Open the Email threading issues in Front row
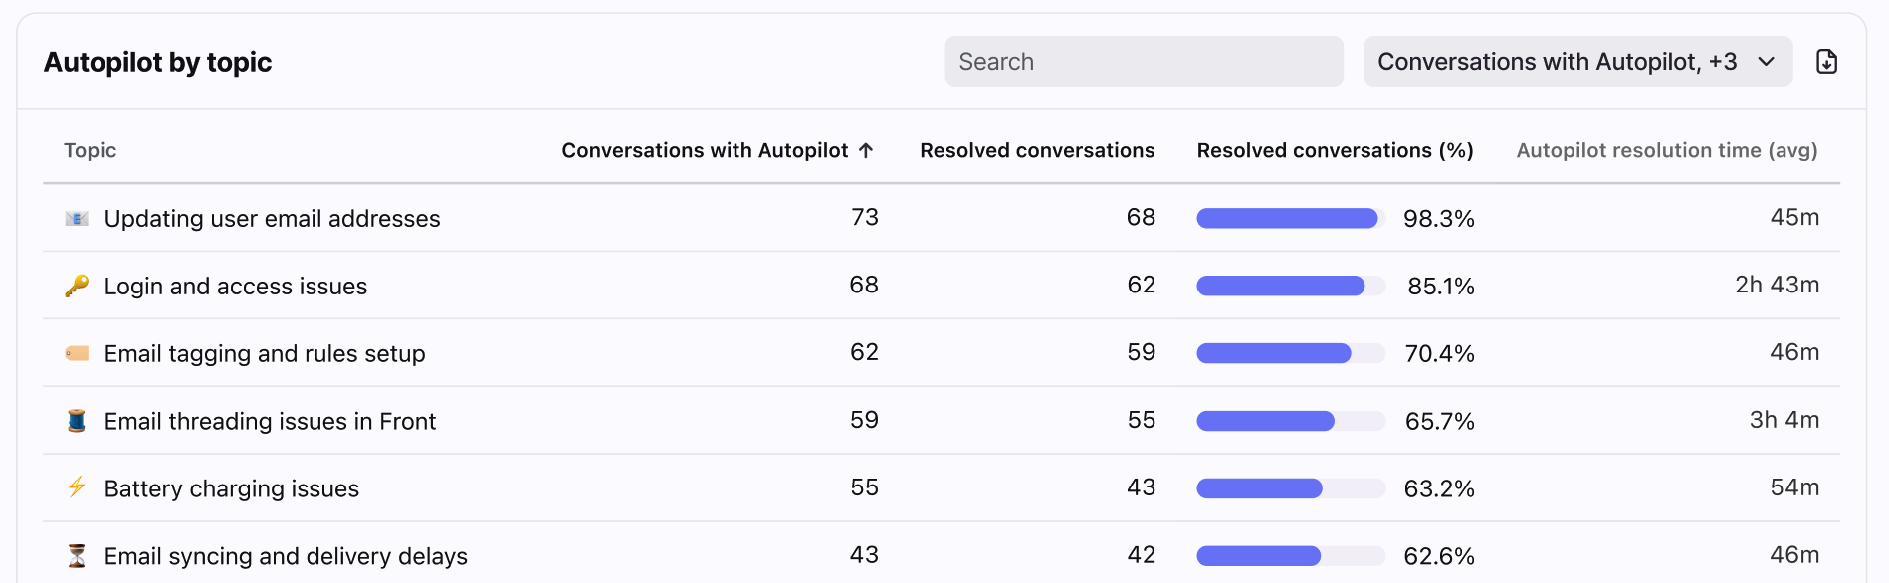1889x583 pixels. coord(270,421)
